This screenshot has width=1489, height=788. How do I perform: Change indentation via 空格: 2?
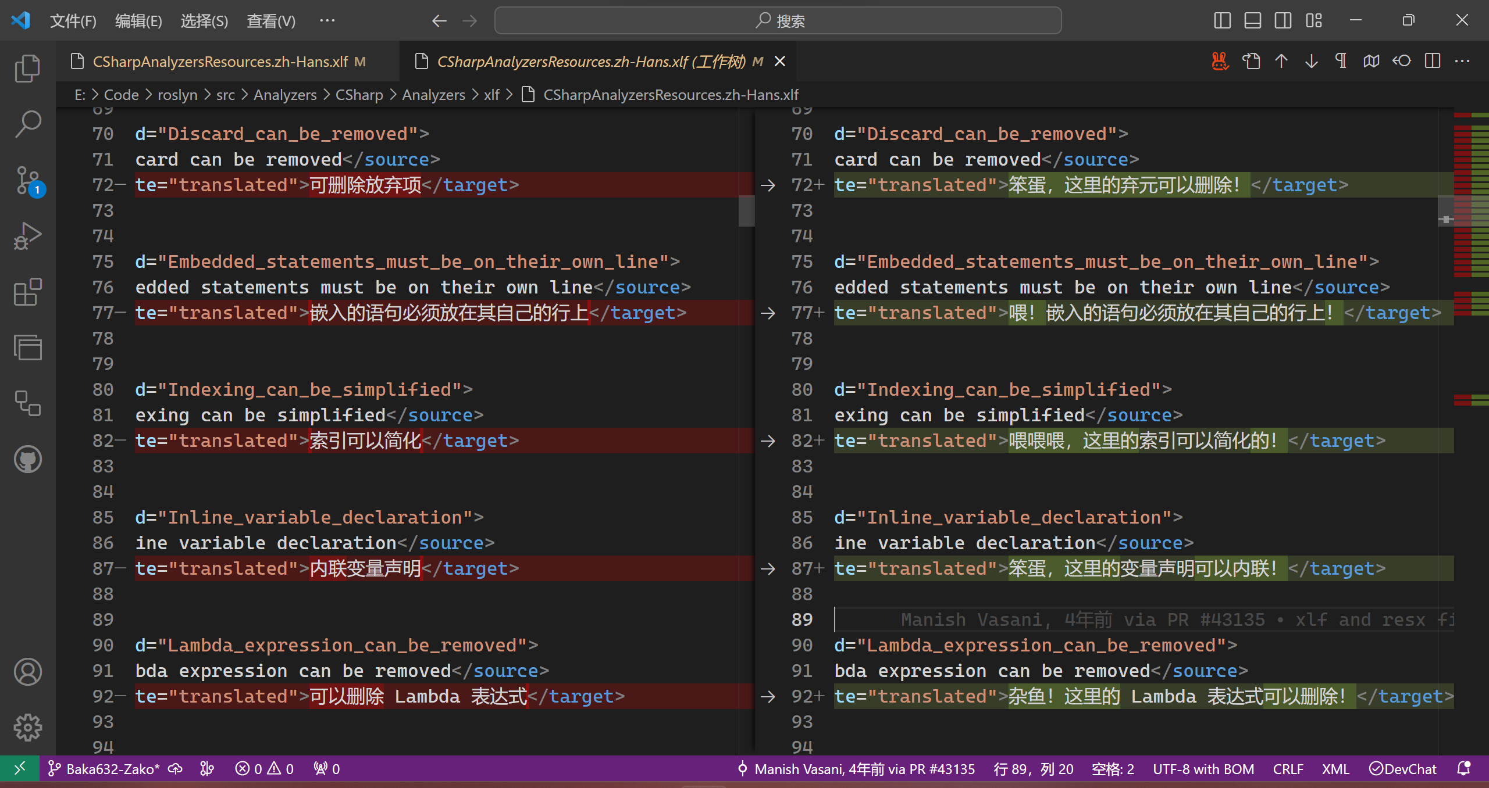click(1113, 769)
